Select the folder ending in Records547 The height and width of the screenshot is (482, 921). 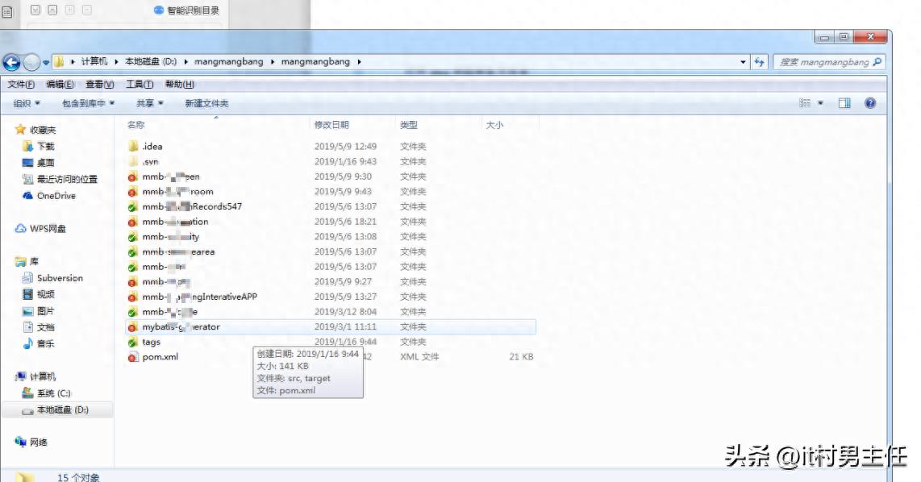(192, 206)
